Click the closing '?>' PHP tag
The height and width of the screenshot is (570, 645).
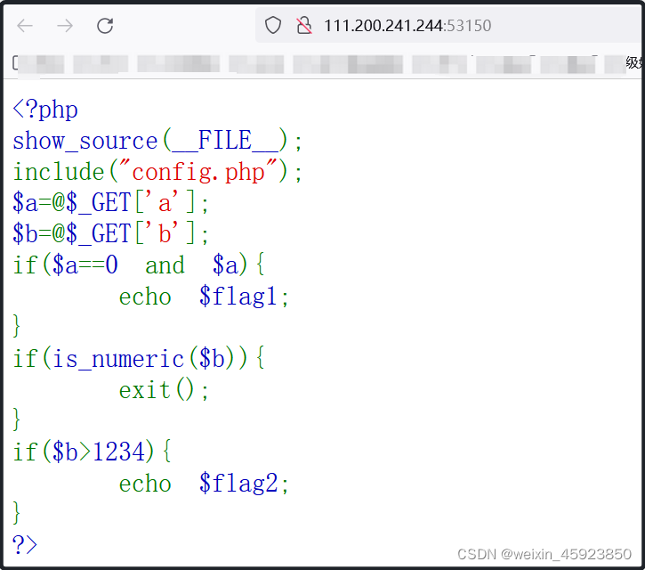(25, 544)
